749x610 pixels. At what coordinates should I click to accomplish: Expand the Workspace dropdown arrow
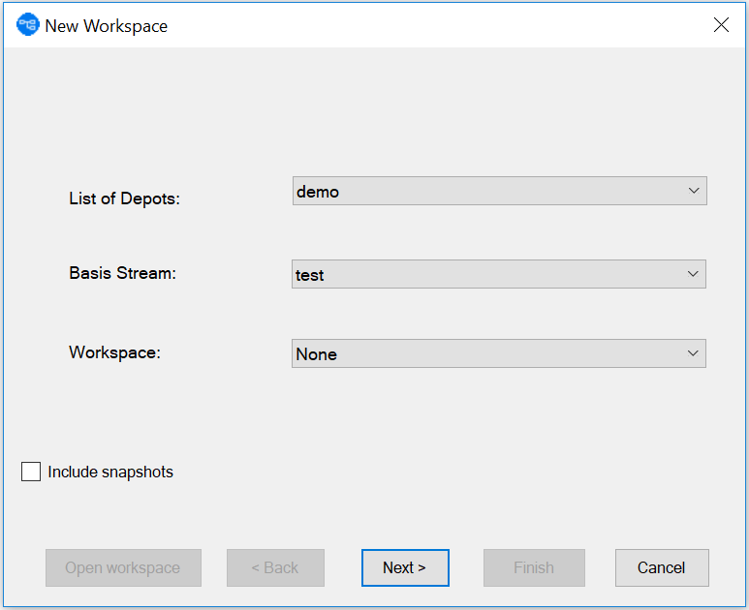point(692,353)
